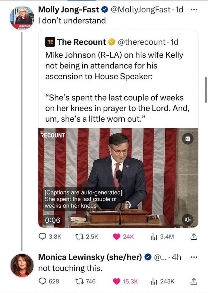Screen dimensions: 208x293
Task: Toggle closed captions CC on video
Action: click(x=187, y=138)
